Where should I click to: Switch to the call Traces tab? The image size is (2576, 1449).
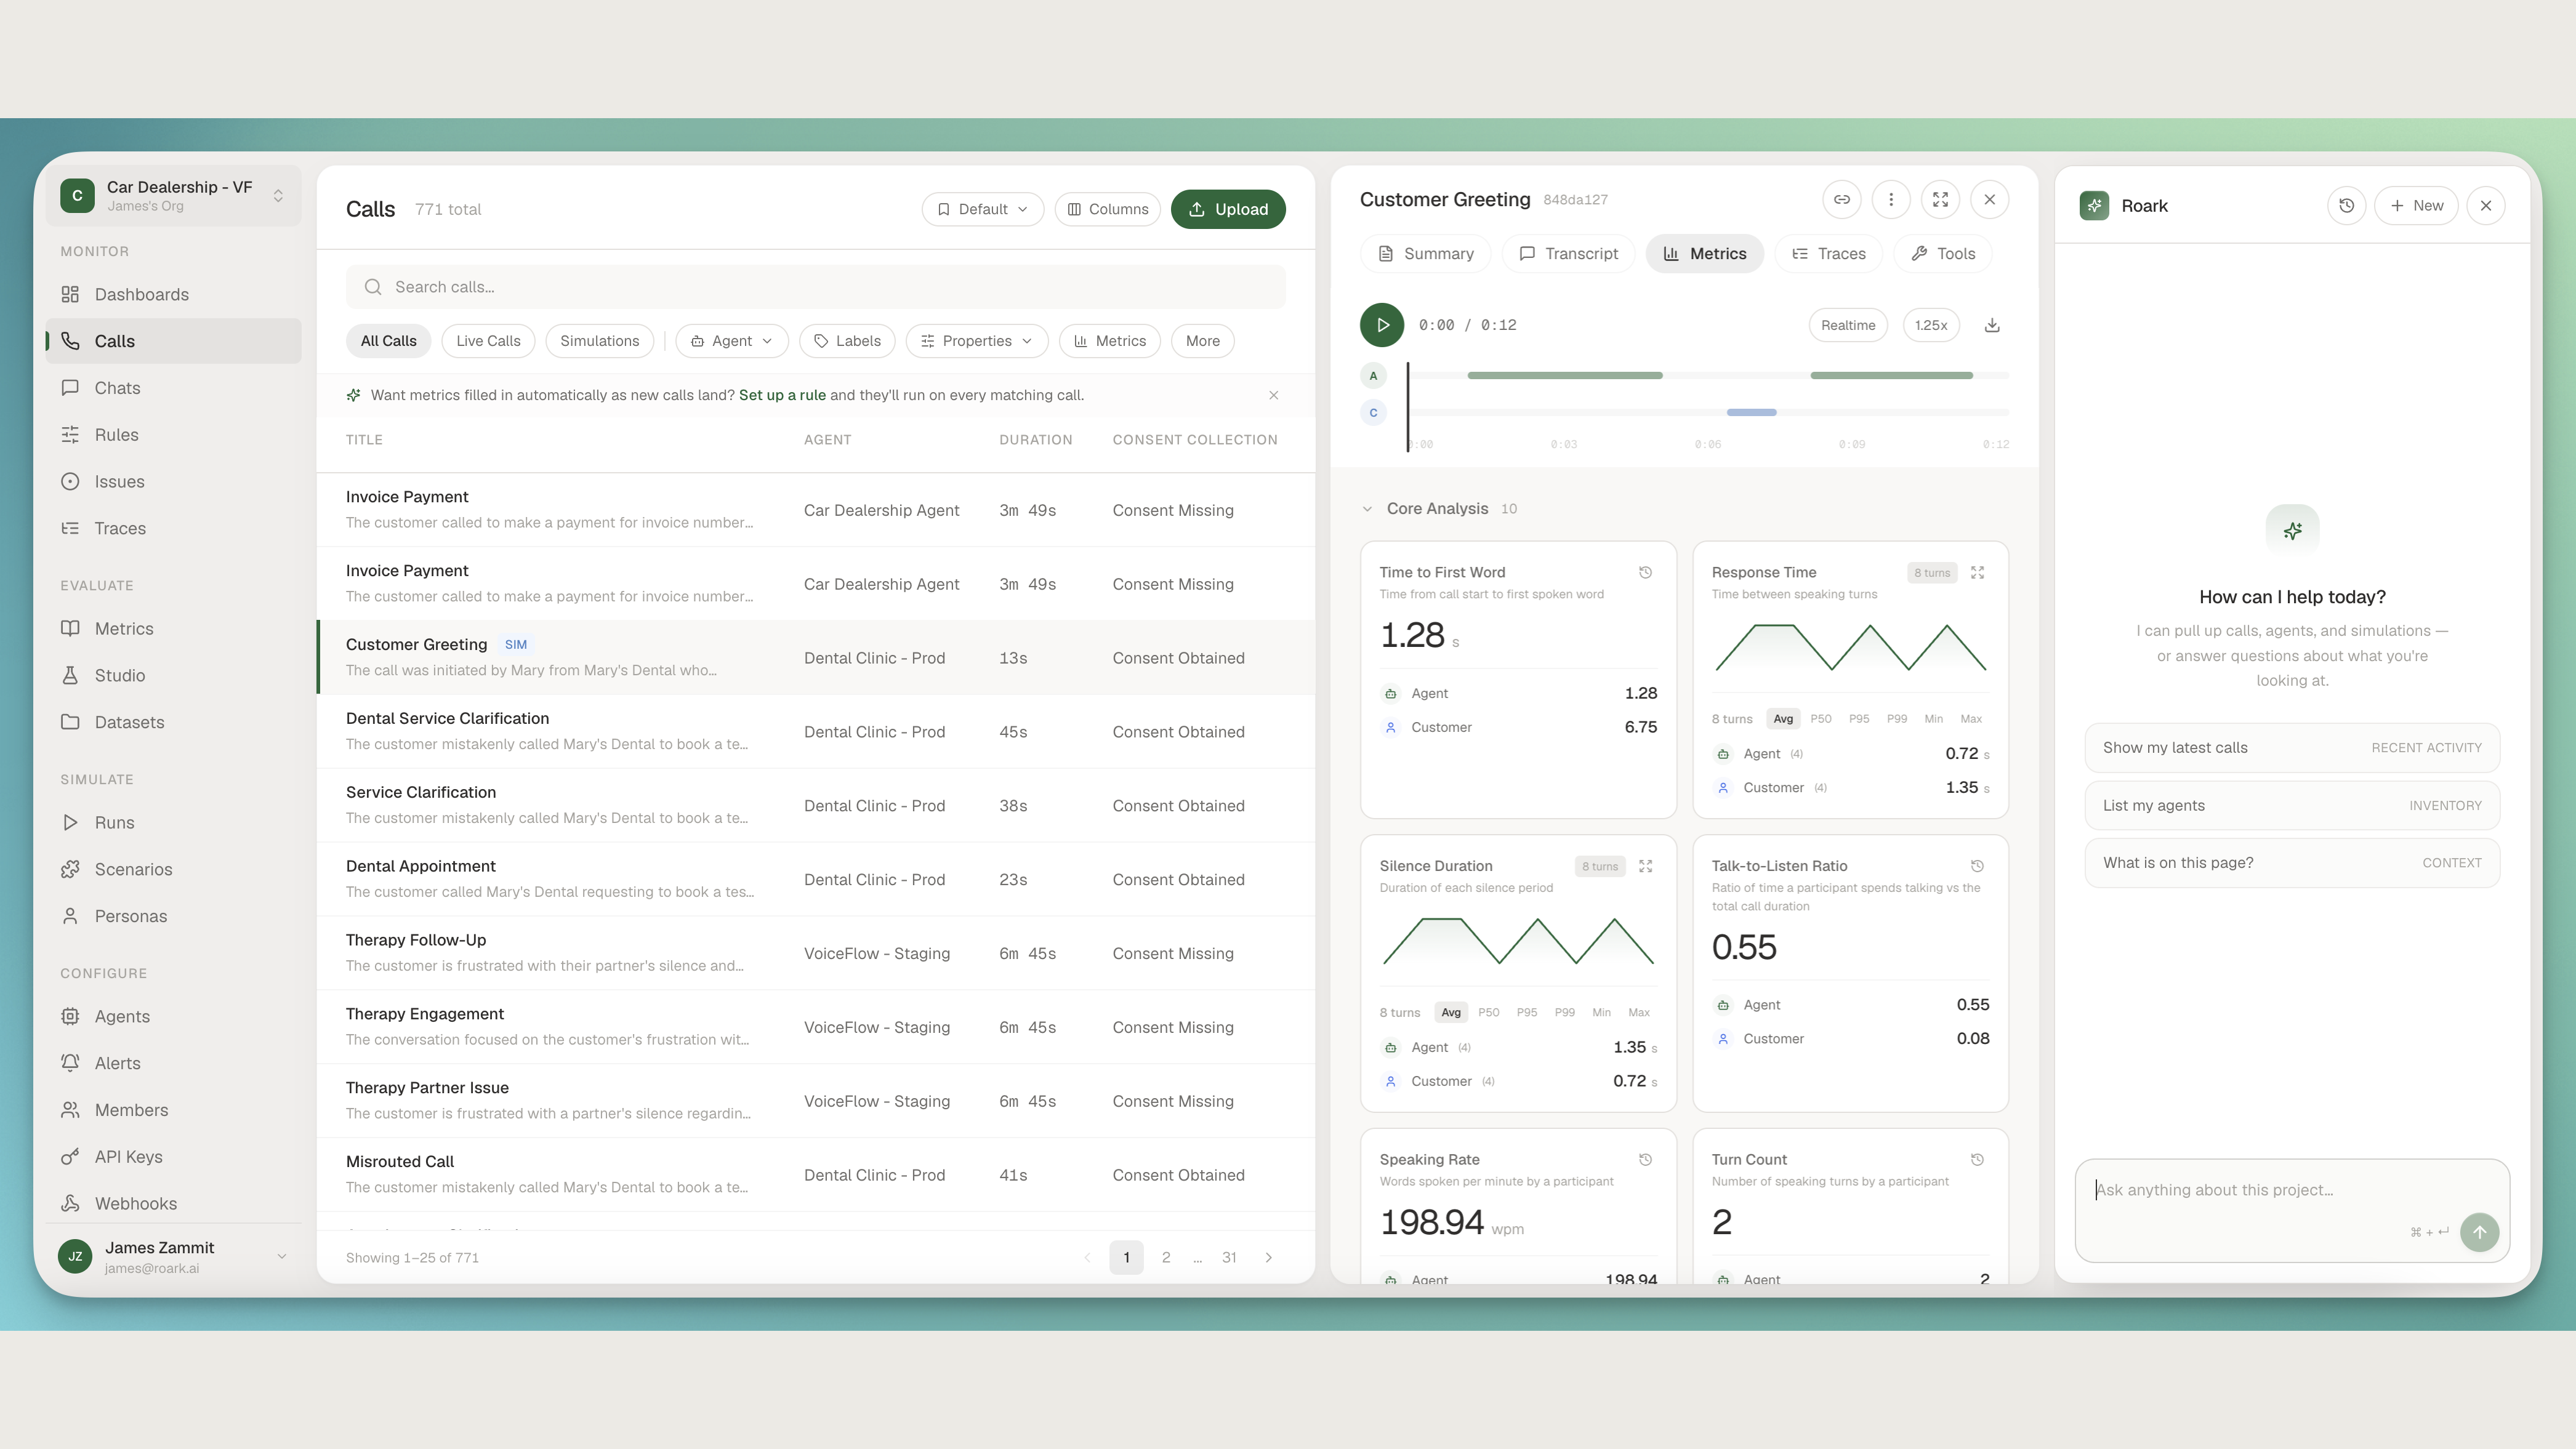click(1828, 254)
